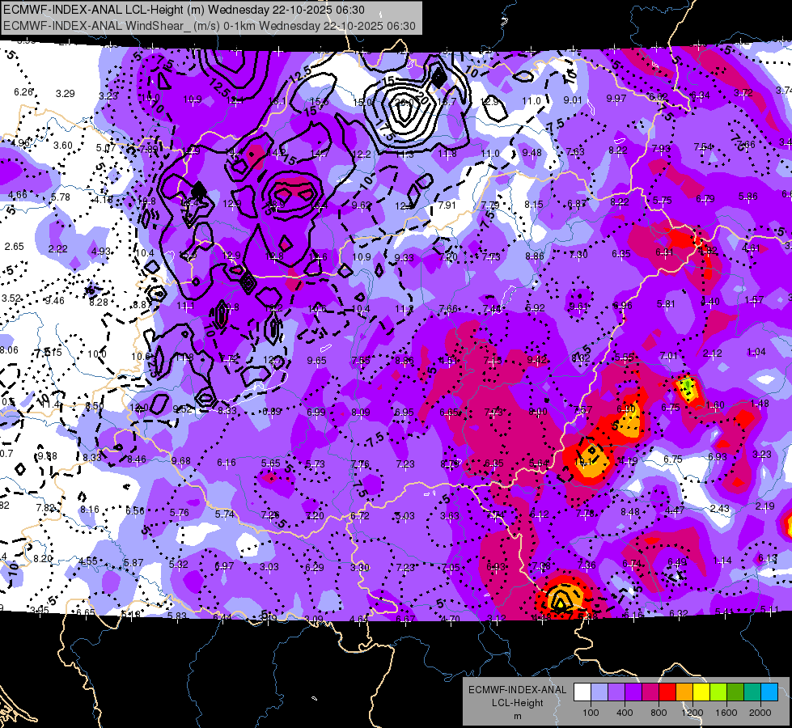Click the wind shear value 2.22
The width and height of the screenshot is (792, 728).
click(x=57, y=248)
